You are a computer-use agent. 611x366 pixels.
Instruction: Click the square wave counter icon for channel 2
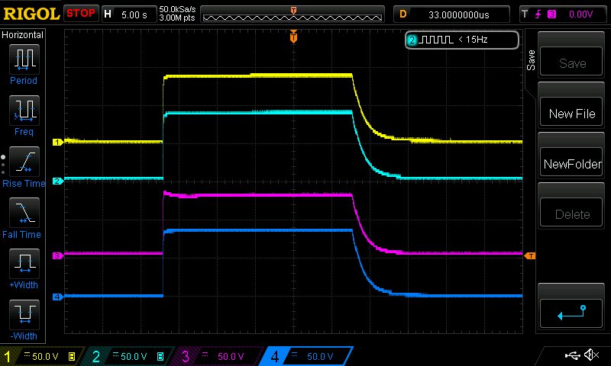[435, 40]
